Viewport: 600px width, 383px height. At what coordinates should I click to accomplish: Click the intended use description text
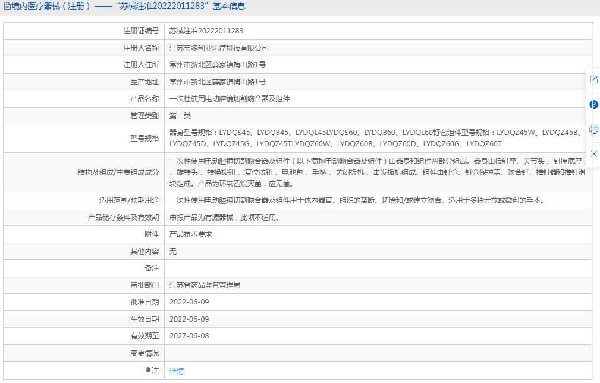click(357, 200)
